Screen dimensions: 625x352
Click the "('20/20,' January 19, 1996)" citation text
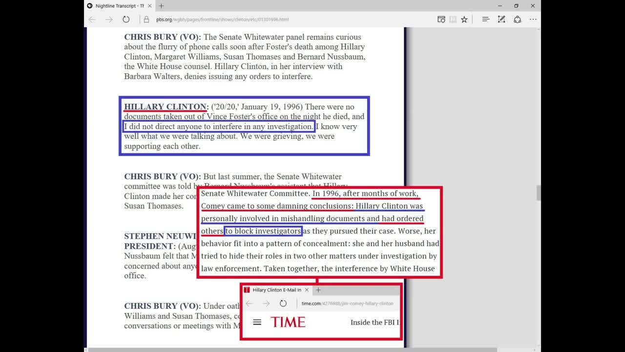(x=257, y=107)
